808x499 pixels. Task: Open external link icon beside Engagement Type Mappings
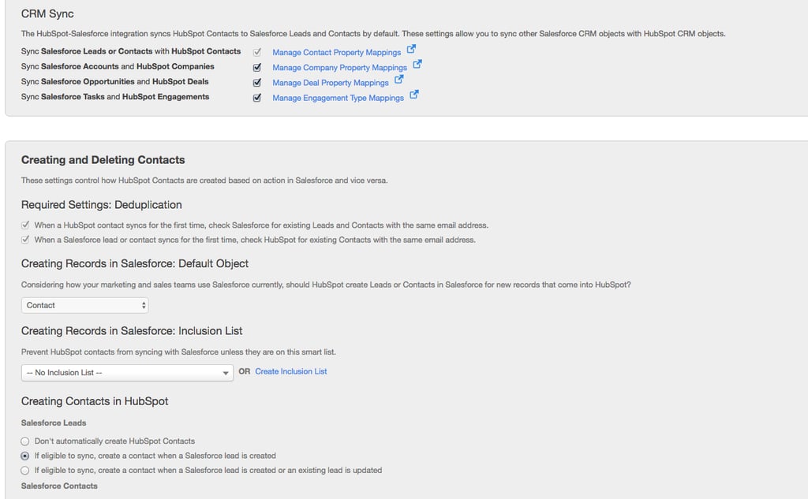pyautogui.click(x=414, y=95)
